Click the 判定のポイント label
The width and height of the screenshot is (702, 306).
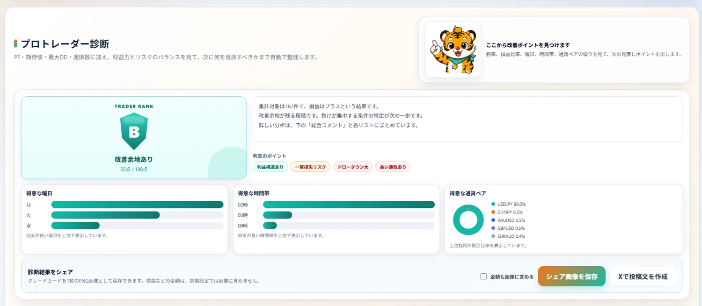click(270, 156)
